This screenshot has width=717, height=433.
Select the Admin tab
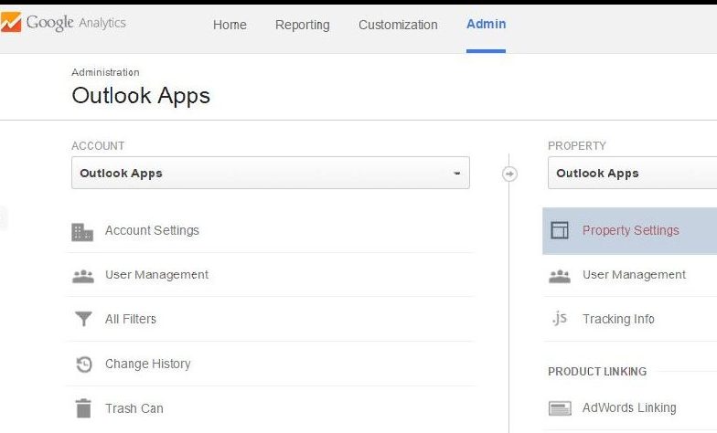point(487,24)
